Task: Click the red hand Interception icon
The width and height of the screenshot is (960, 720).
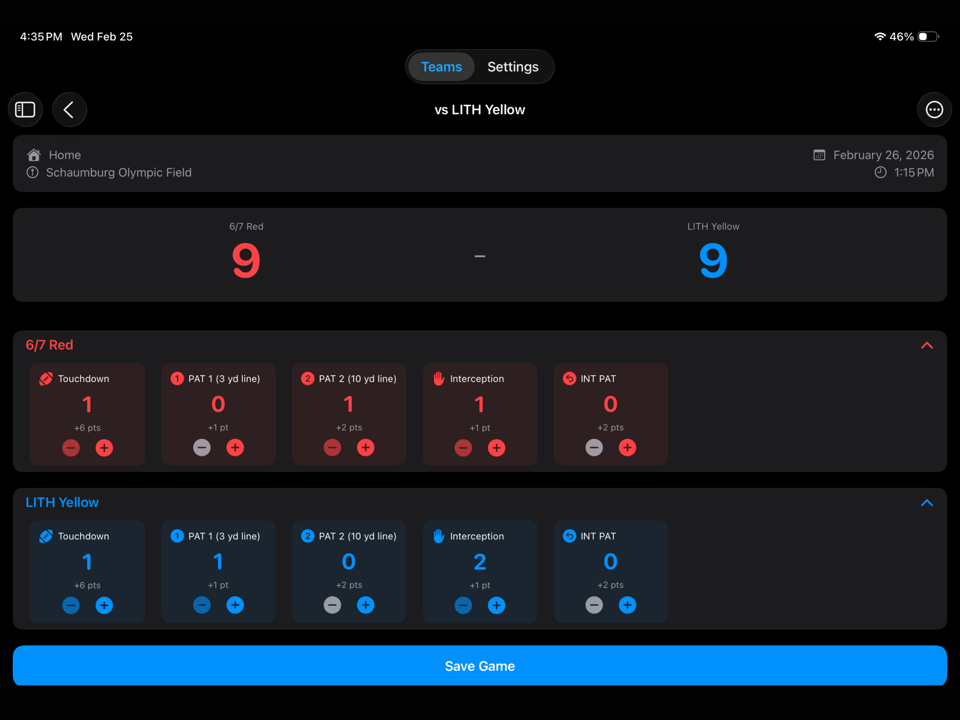Action: [x=439, y=379]
